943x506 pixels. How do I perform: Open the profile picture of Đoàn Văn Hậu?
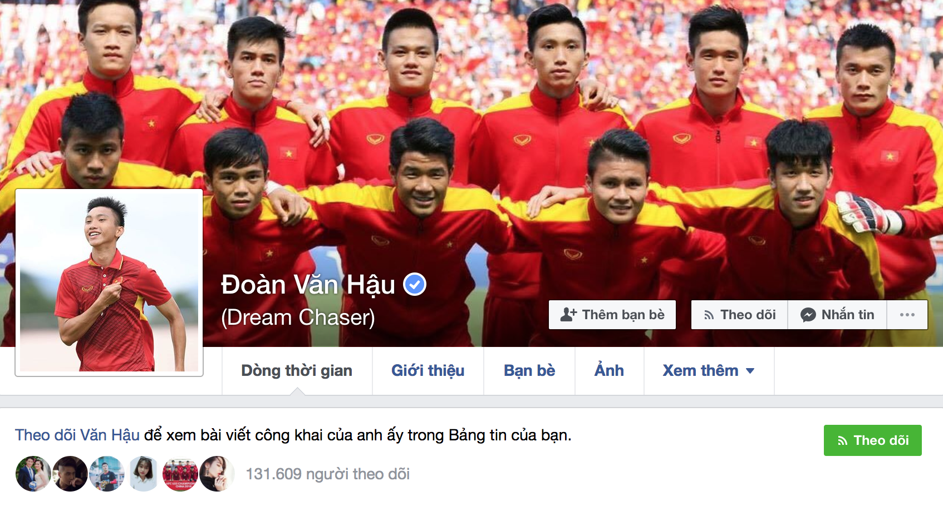109,282
